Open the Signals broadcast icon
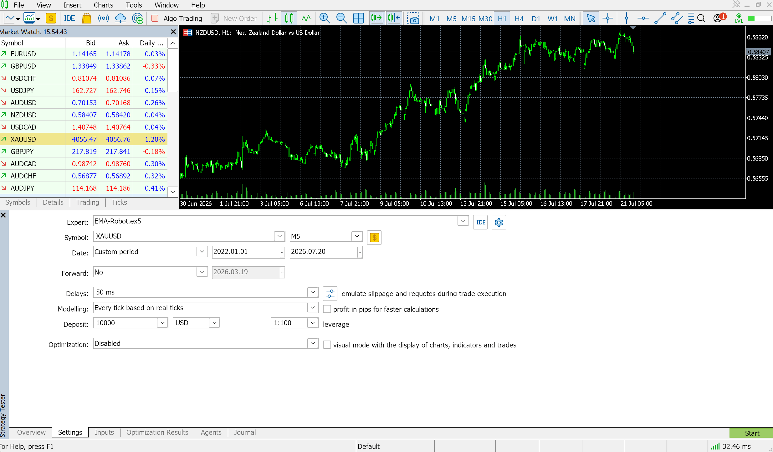Image resolution: width=773 pixels, height=452 pixels. pyautogui.click(x=104, y=18)
